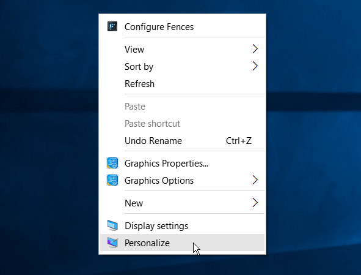
Task: Choose Sort by from the context menu
Action: point(183,67)
